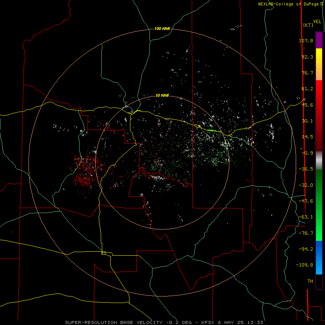Click the small yellow square highway junction marker
The height and width of the screenshot is (325, 325).
(103, 253)
